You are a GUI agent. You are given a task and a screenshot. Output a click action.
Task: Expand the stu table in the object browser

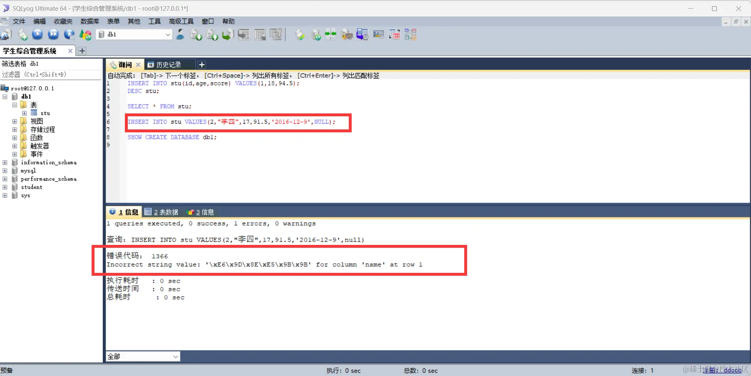point(24,113)
